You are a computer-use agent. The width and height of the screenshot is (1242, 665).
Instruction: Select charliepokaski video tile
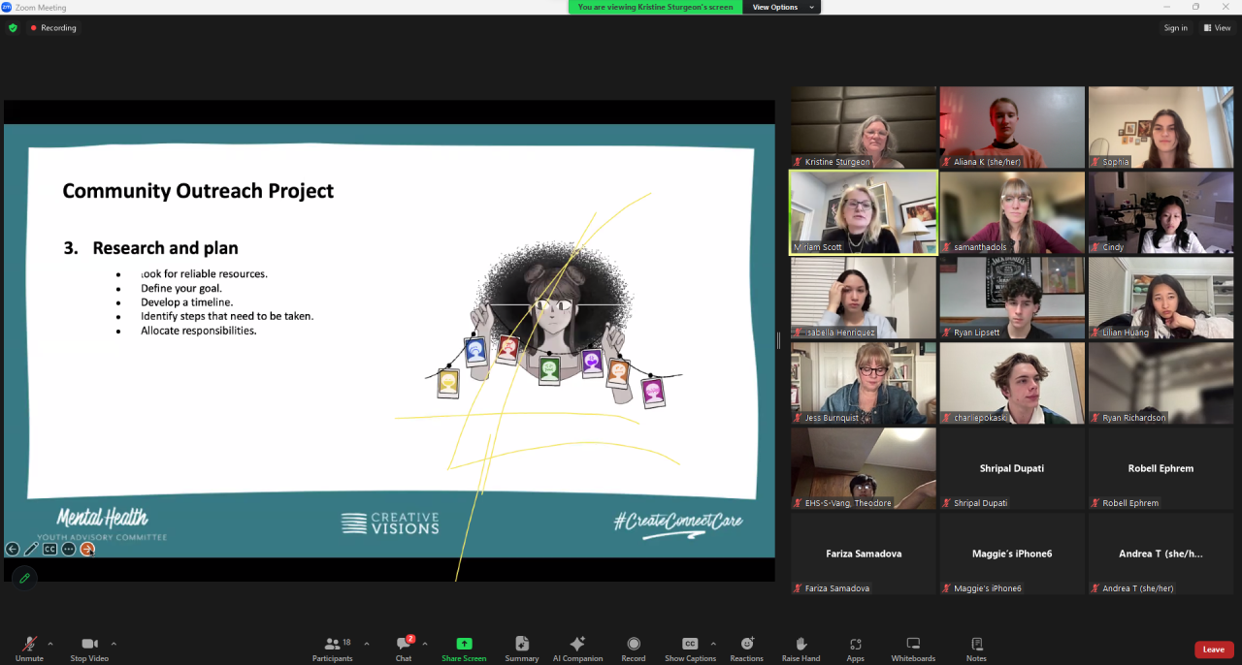[x=1012, y=383]
